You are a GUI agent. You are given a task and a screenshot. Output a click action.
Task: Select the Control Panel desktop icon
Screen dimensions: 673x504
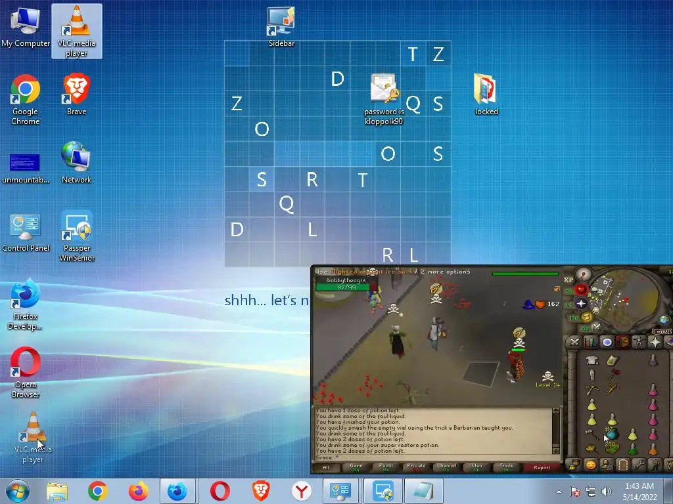[x=26, y=232]
